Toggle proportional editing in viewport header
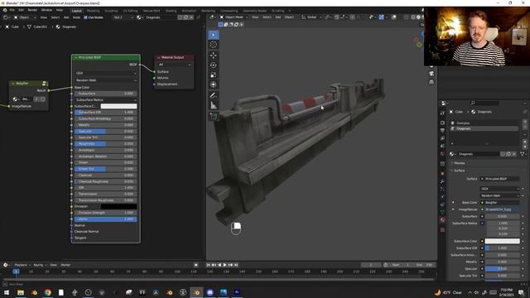The image size is (530, 298). 353,17
